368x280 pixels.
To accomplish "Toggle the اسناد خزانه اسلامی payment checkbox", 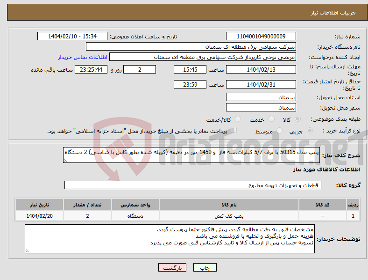I will [x=234, y=130].
